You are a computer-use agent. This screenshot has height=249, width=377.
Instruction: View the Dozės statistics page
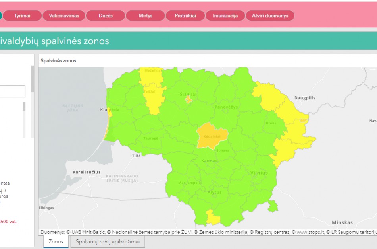pos(105,16)
